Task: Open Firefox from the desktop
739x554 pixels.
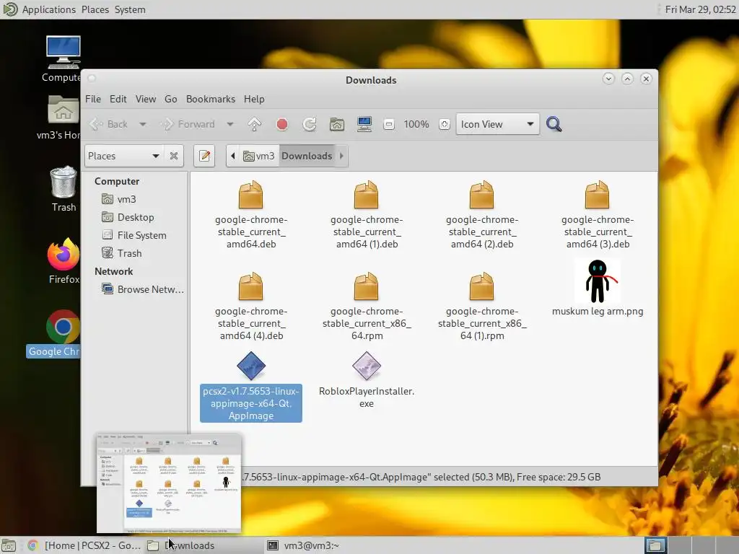Action: coord(64,261)
